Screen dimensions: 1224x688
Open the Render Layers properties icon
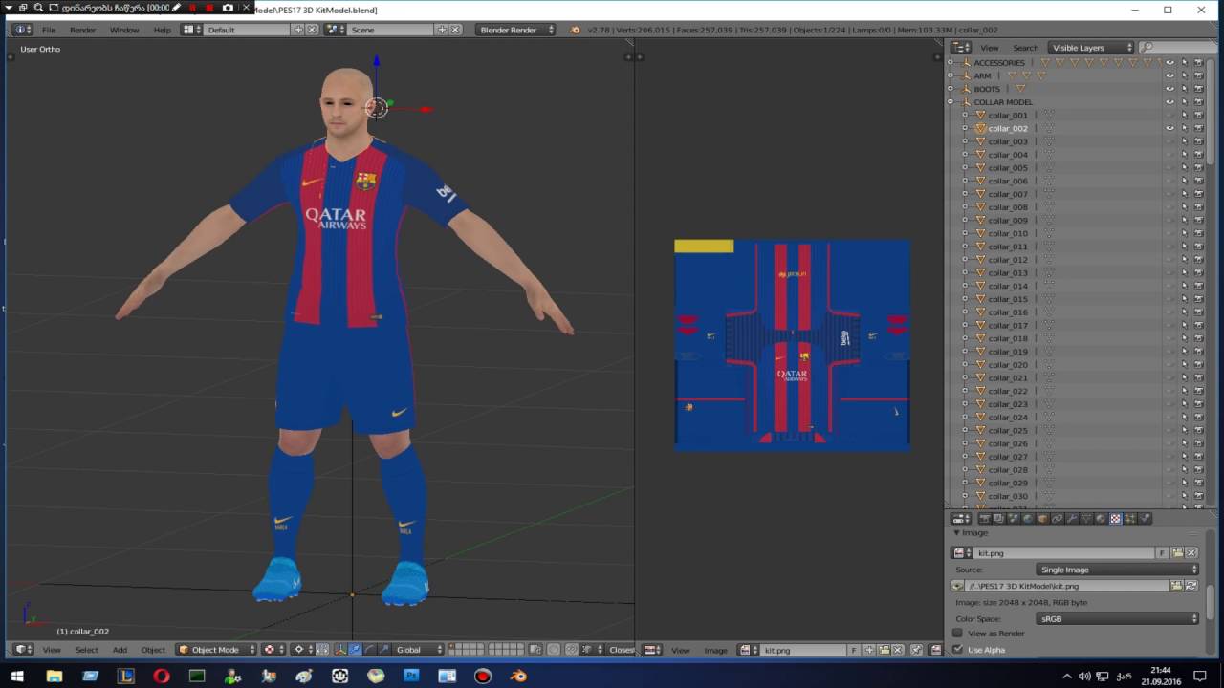(998, 519)
